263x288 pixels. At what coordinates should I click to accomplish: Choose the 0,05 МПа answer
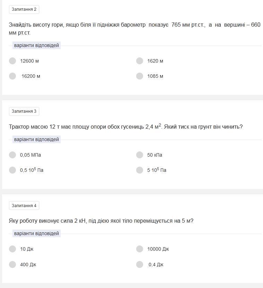coord(12,155)
